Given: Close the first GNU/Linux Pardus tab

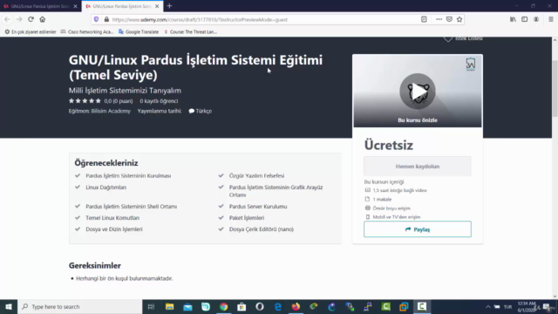Looking at the screenshot, I should [x=75, y=6].
